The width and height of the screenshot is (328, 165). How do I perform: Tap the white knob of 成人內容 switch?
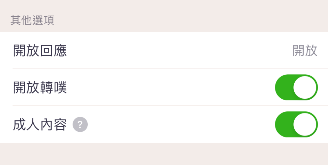(305, 124)
